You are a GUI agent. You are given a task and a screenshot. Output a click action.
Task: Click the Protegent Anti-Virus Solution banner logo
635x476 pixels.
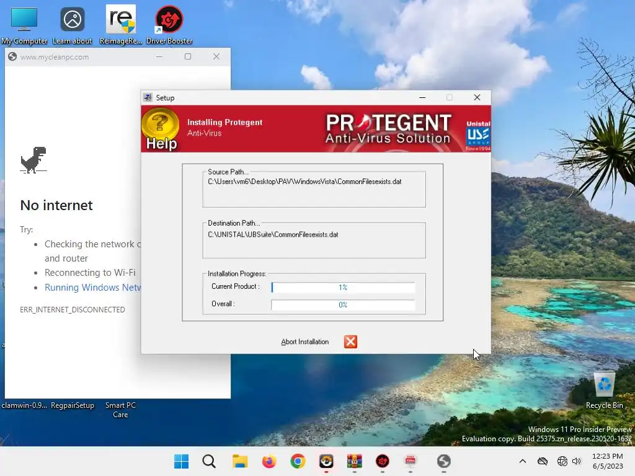(x=388, y=129)
